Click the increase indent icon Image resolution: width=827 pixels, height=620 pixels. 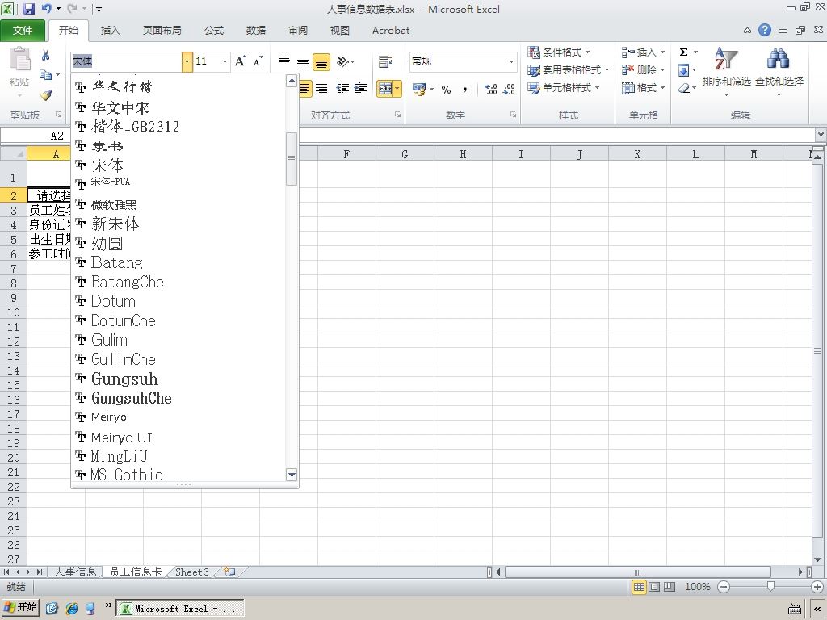point(361,89)
